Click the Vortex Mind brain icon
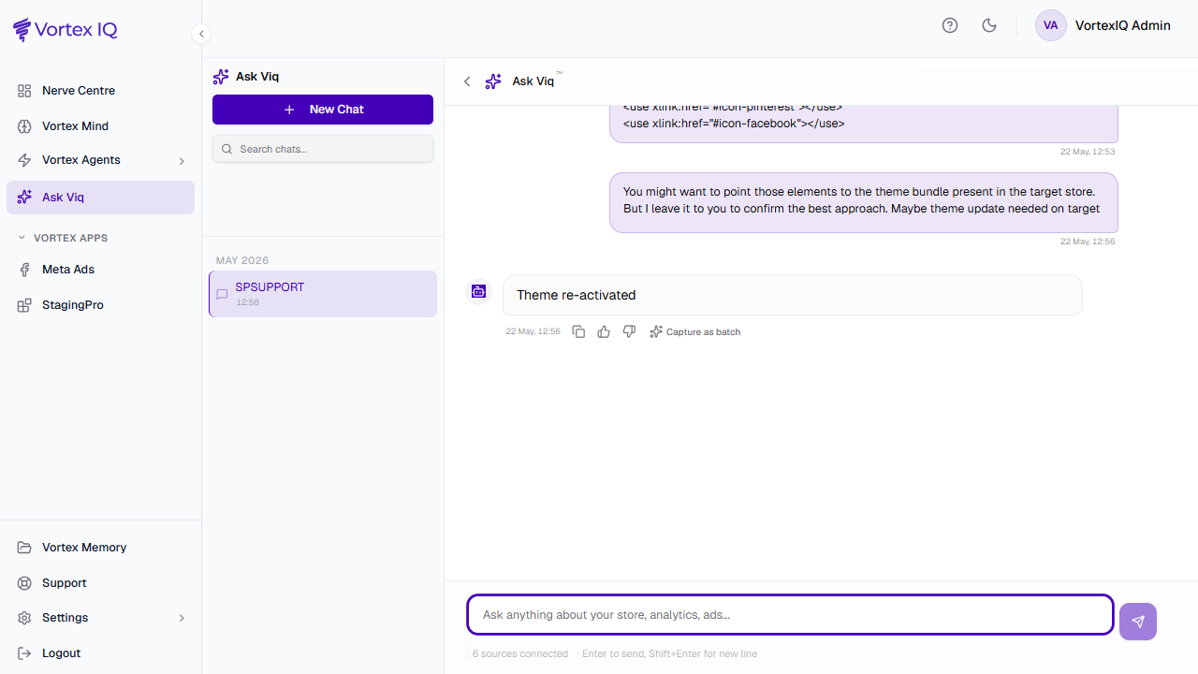This screenshot has width=1198, height=674. [24, 126]
